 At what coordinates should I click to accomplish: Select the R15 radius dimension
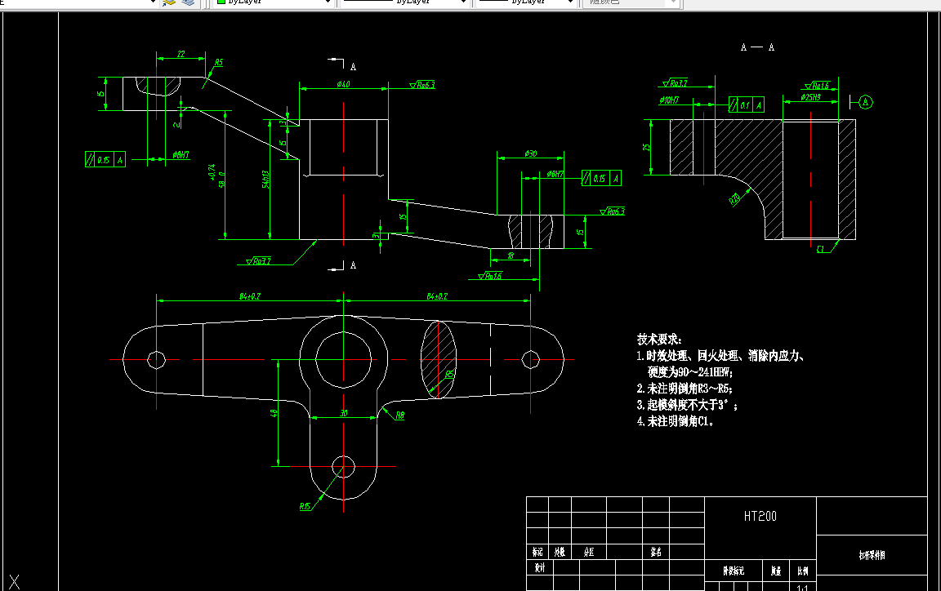(x=305, y=506)
